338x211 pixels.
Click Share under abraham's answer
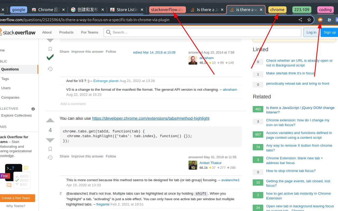[x=64, y=52]
